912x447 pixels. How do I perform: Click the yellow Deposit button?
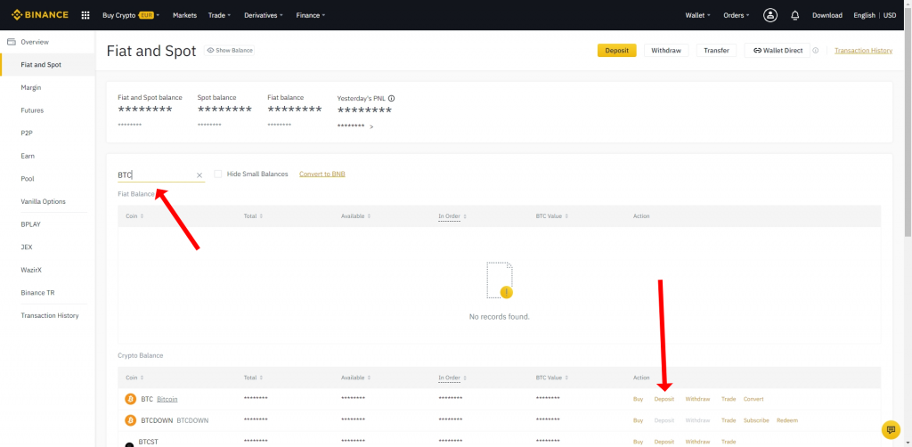616,51
